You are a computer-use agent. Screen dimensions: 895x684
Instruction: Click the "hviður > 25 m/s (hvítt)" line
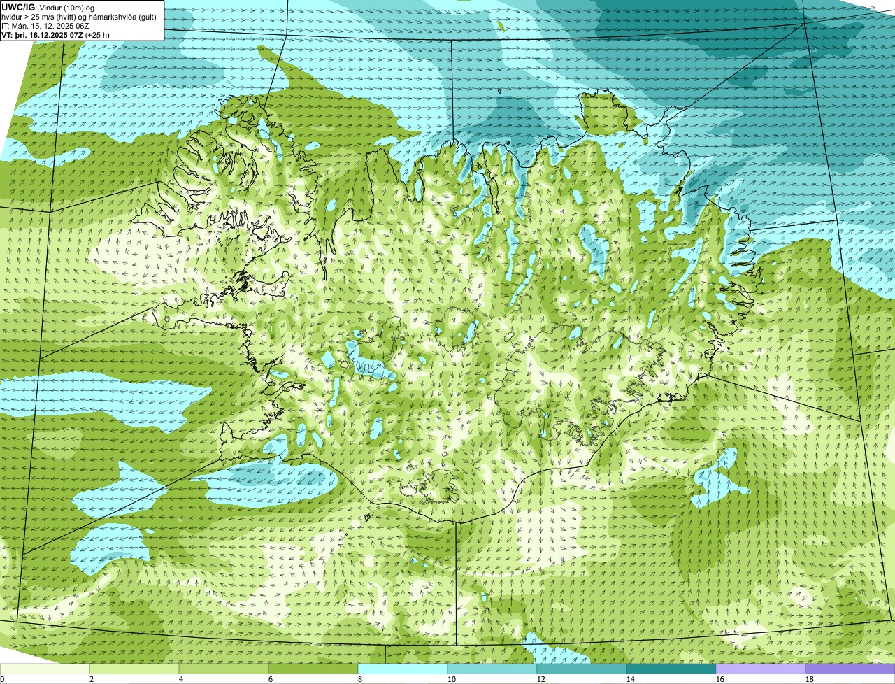[x=79, y=17]
